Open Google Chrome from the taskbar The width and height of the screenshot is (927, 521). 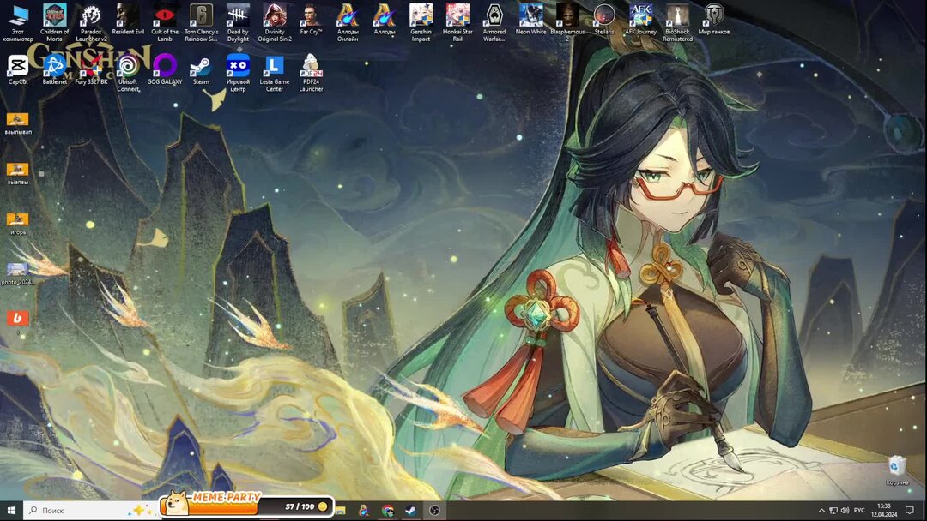(387, 511)
